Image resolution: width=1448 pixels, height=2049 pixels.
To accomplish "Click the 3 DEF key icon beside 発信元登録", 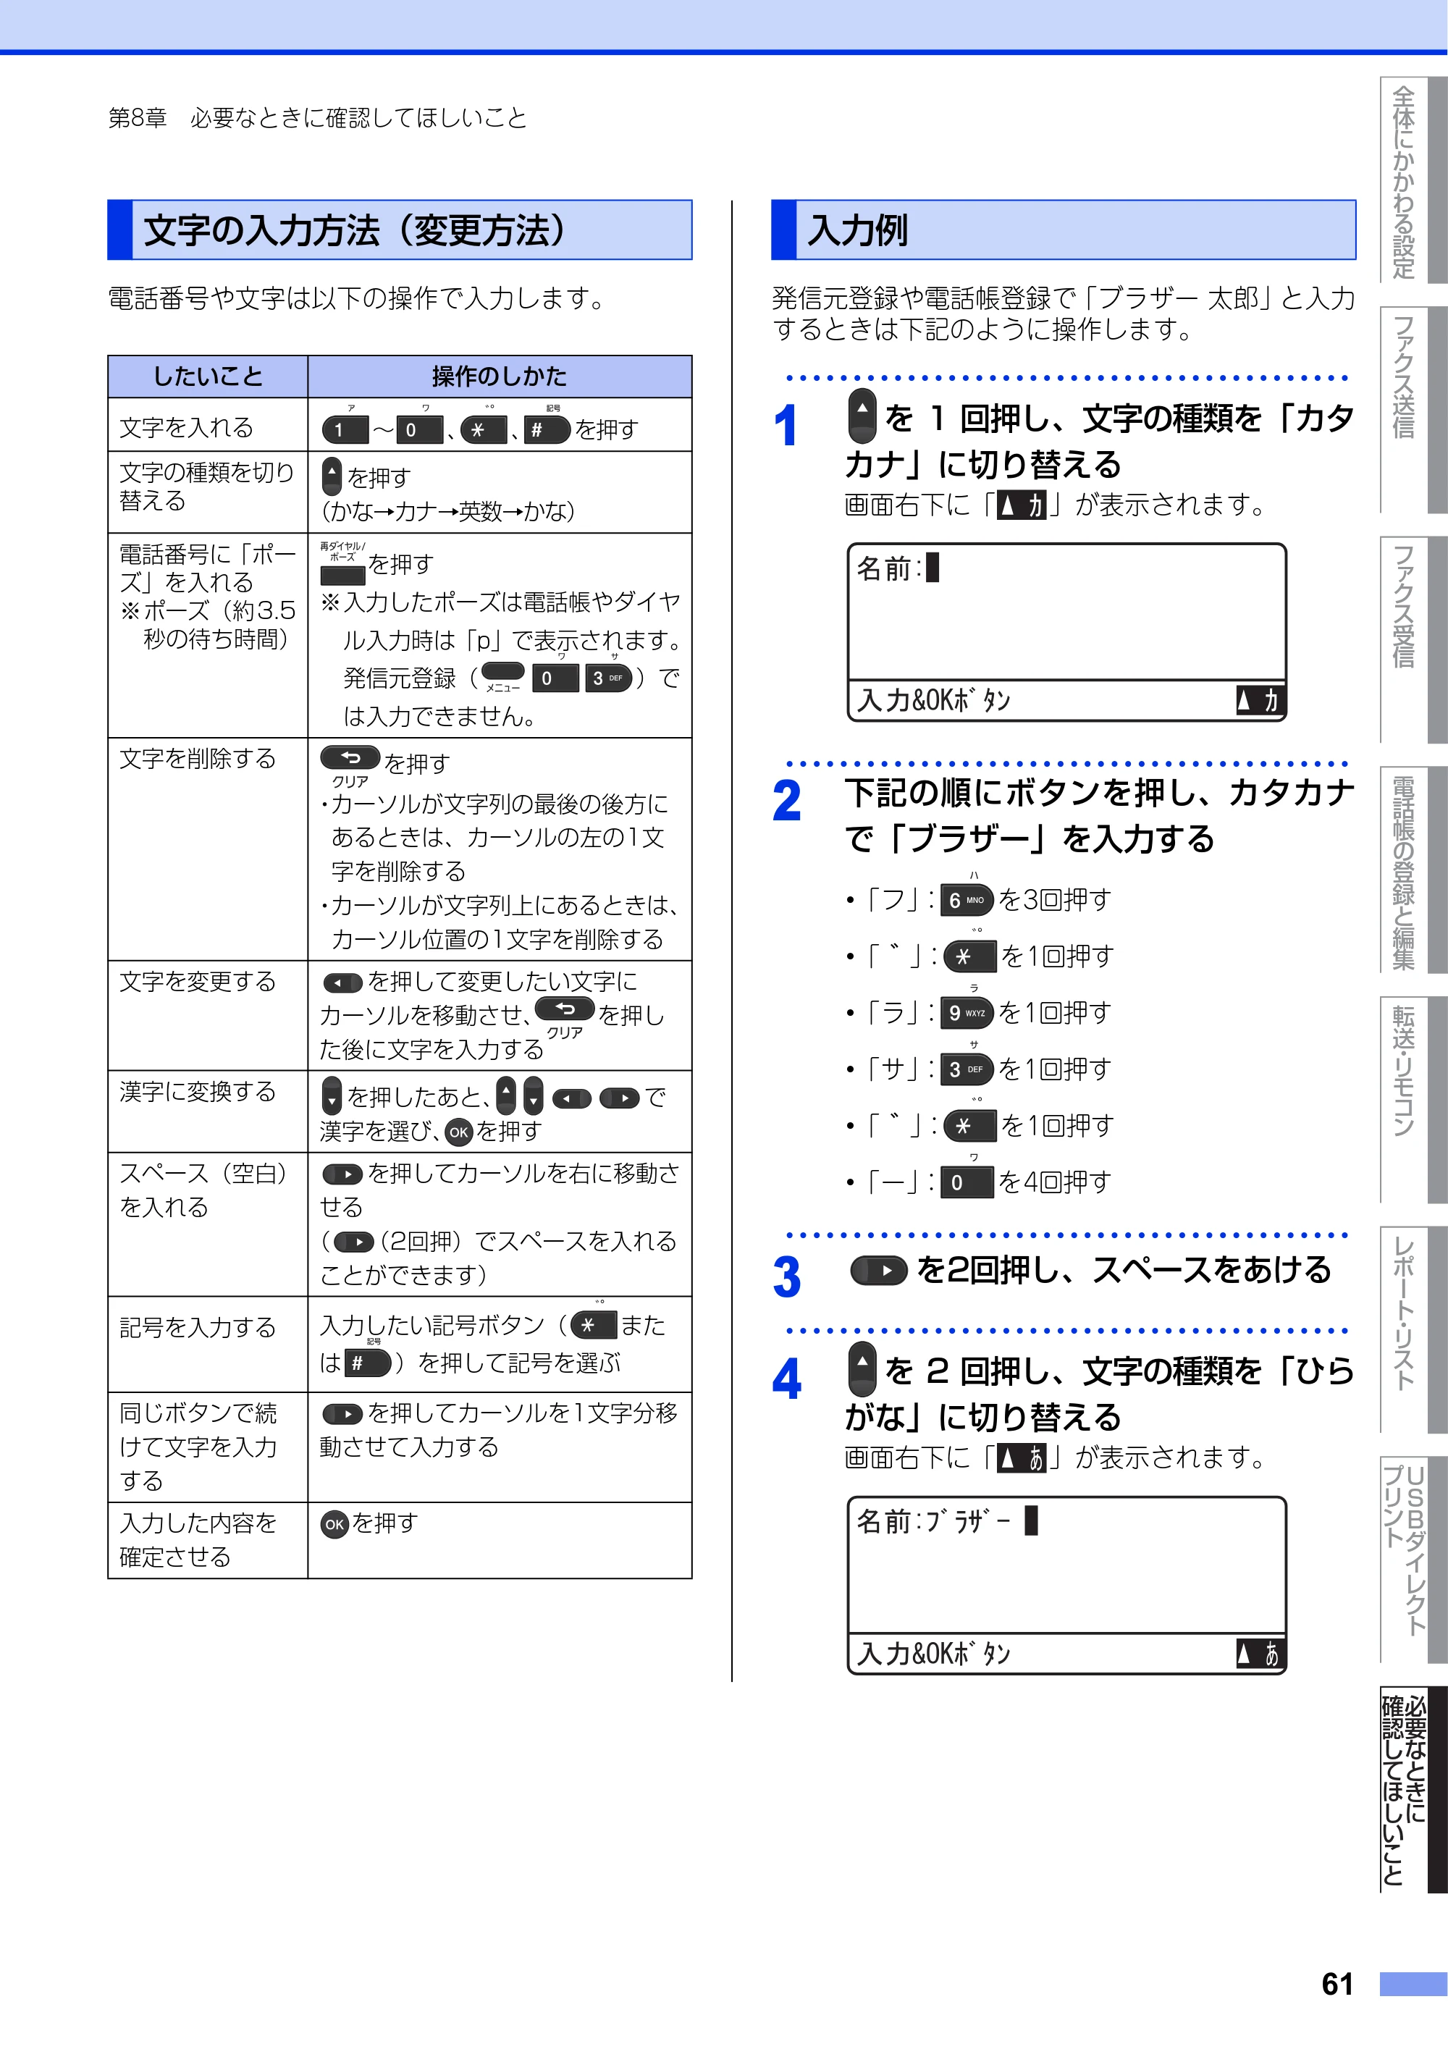I will [608, 678].
